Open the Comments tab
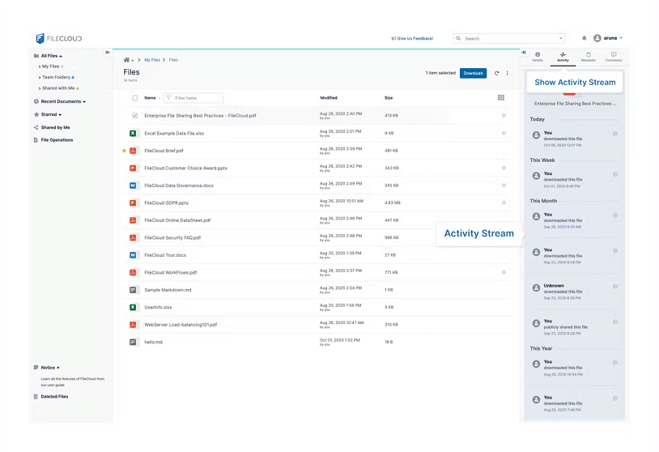The height and width of the screenshot is (452, 659). 614,57
